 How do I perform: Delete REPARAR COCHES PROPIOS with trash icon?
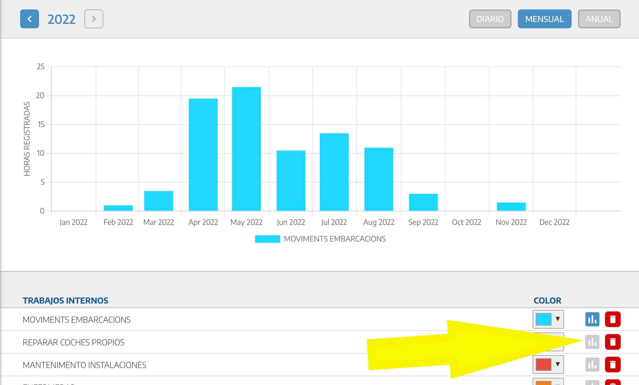(613, 342)
